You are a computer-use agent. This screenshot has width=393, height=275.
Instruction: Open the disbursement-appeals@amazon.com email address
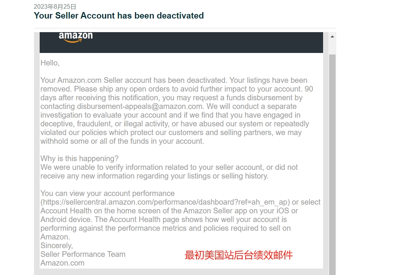coord(139,106)
